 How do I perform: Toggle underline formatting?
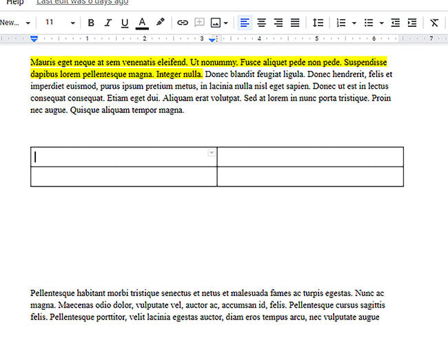[x=125, y=23]
